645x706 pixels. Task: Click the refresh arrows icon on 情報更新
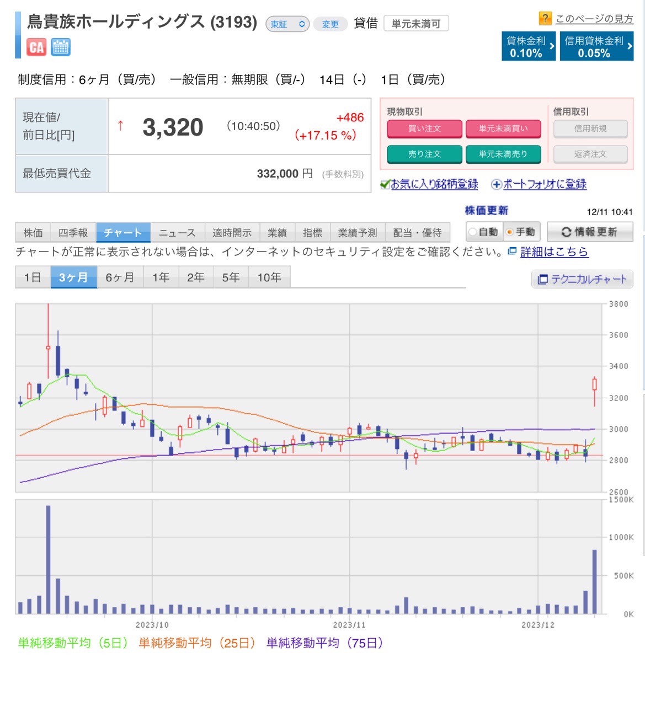566,232
